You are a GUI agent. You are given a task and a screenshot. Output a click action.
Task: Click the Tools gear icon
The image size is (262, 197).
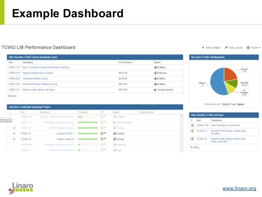click(x=248, y=48)
